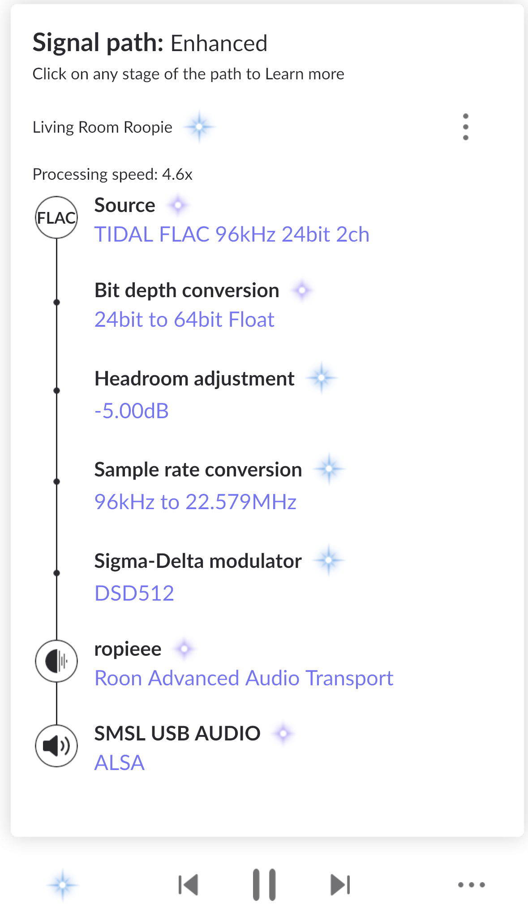Click the star beside Living Room Roopie
This screenshot has width=528, height=913.
(x=199, y=127)
